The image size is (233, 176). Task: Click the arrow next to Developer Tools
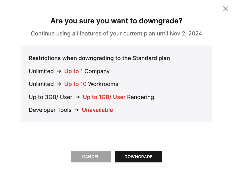77,110
